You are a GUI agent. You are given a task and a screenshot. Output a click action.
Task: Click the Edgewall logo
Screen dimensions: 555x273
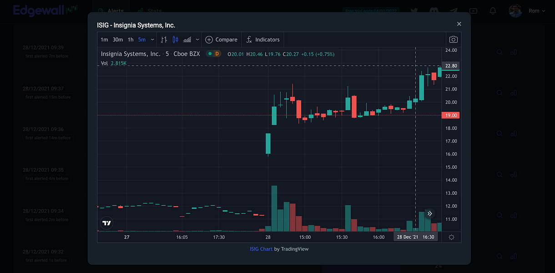[x=45, y=10]
